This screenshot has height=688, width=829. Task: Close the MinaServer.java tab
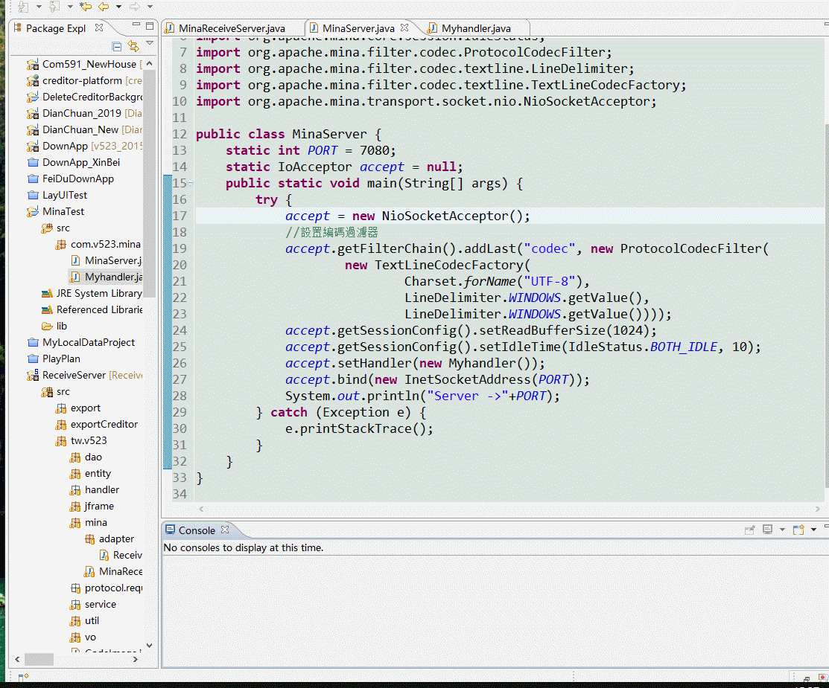click(x=404, y=28)
